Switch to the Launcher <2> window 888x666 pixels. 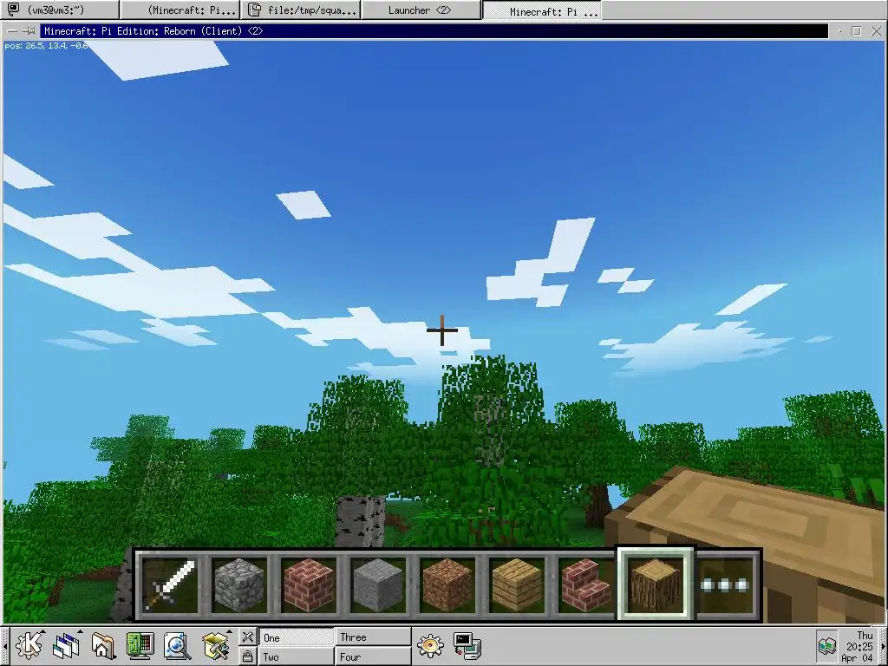pos(421,10)
